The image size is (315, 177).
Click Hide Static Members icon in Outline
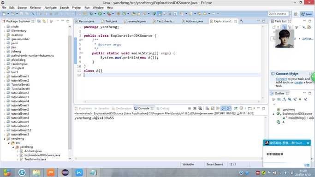pyautogui.click(x=295, y=99)
